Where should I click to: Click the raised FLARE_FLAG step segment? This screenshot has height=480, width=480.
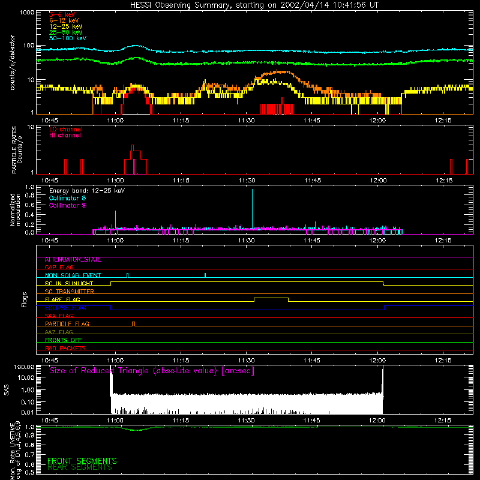coord(271,298)
